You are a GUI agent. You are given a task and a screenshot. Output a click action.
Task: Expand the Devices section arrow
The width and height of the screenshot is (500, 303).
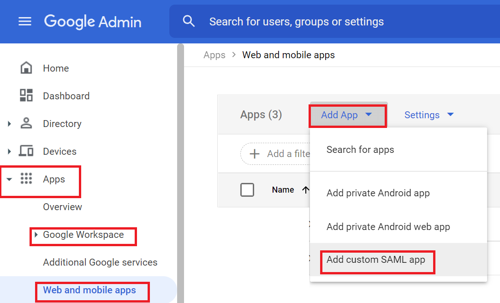[x=9, y=151]
